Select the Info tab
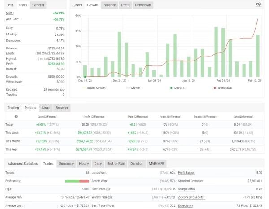This screenshot has width=269, height=209. (x=10, y=5)
